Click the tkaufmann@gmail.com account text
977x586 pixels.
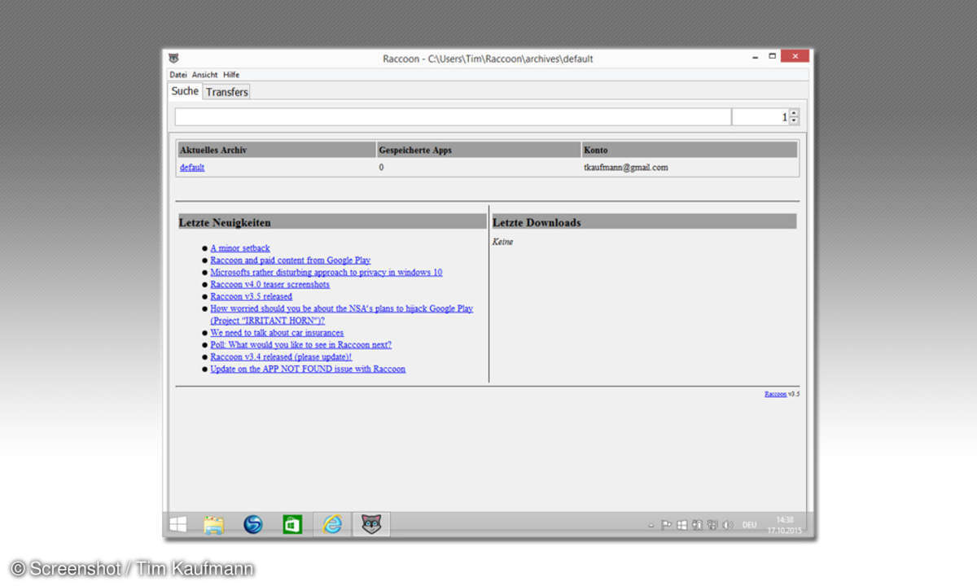(x=626, y=168)
